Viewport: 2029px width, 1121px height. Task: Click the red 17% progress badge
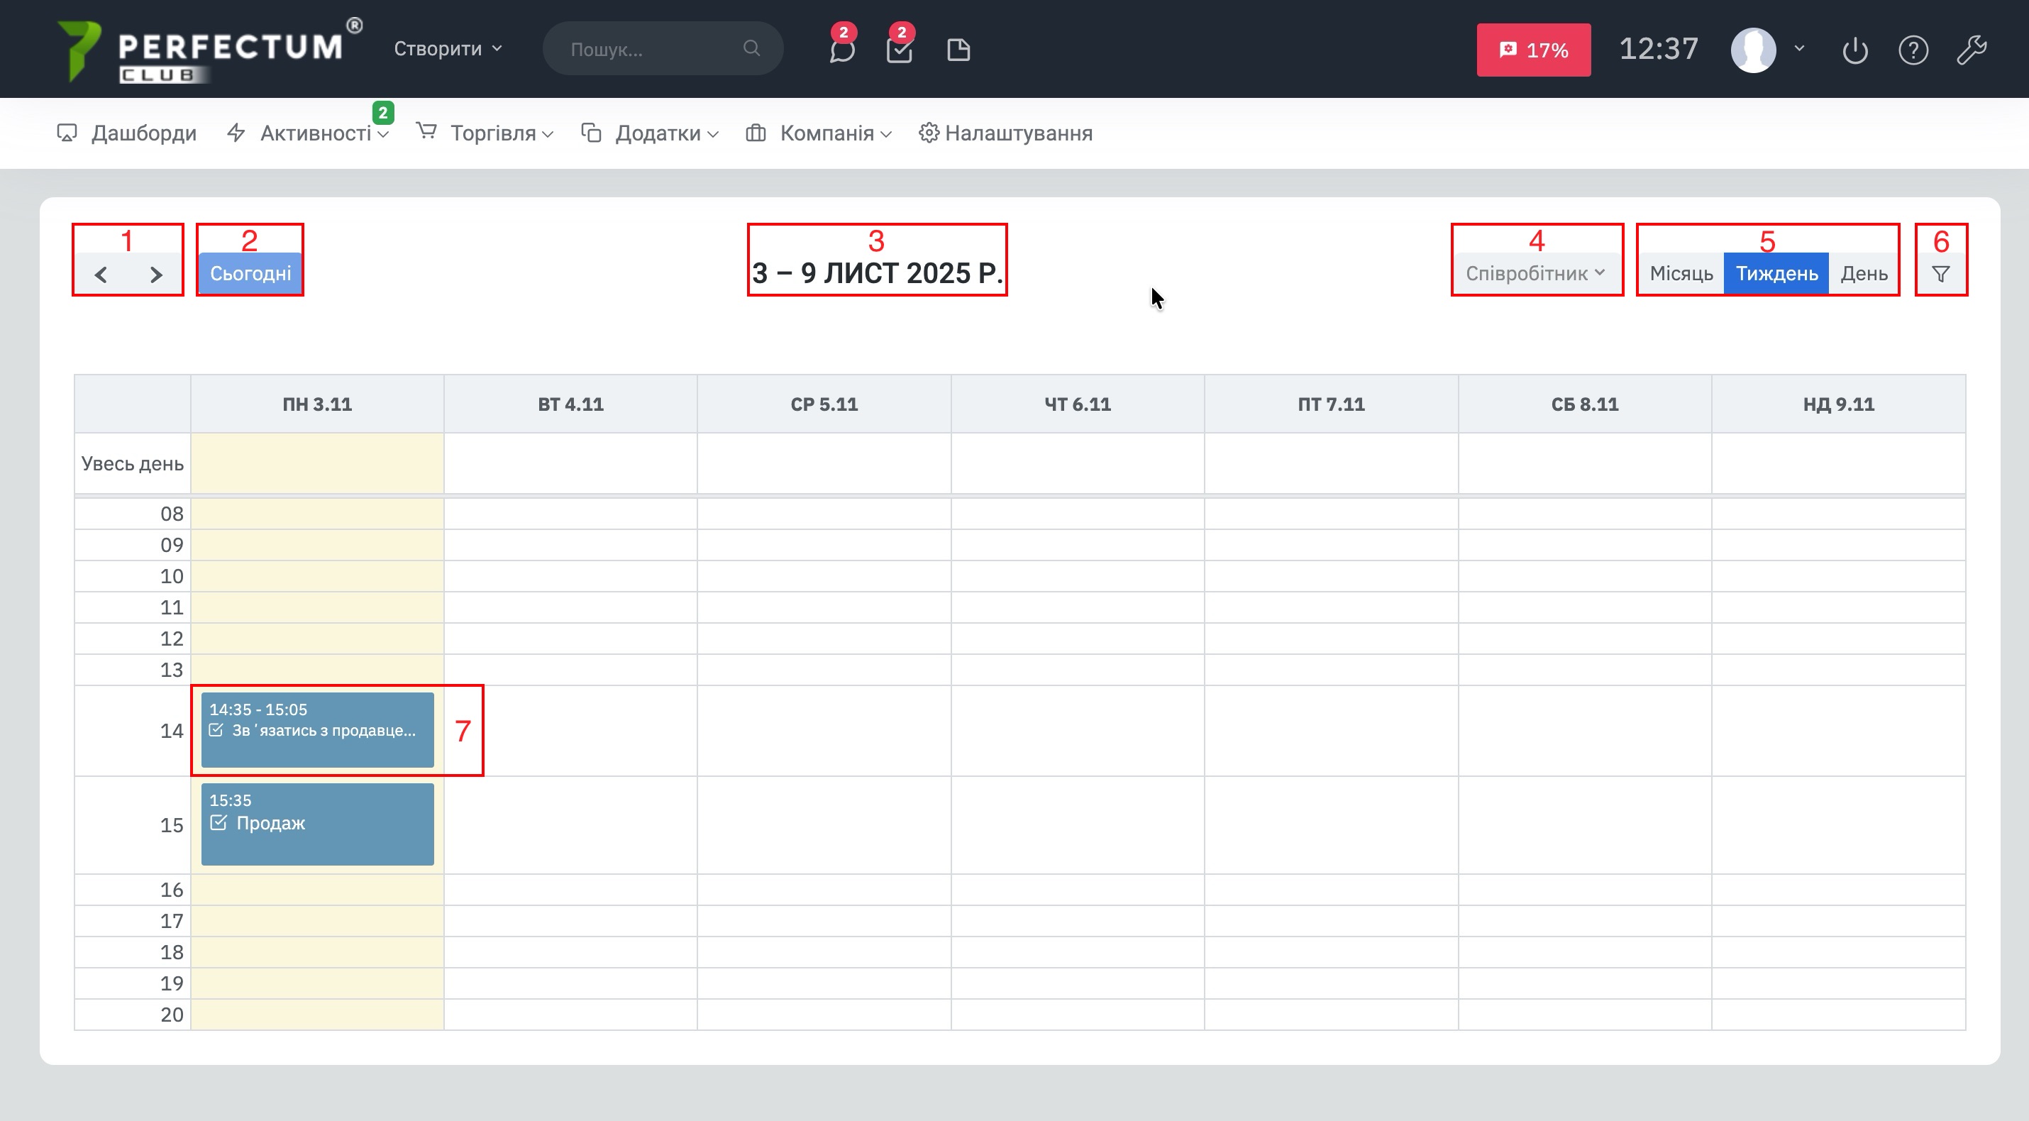point(1533,50)
